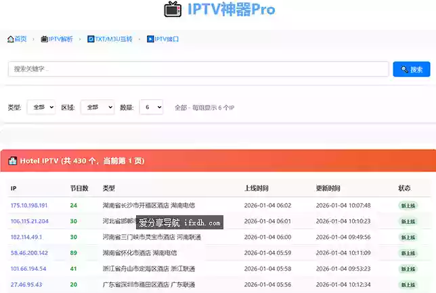Click the 节目数 column header
436x293 pixels.
(79, 188)
